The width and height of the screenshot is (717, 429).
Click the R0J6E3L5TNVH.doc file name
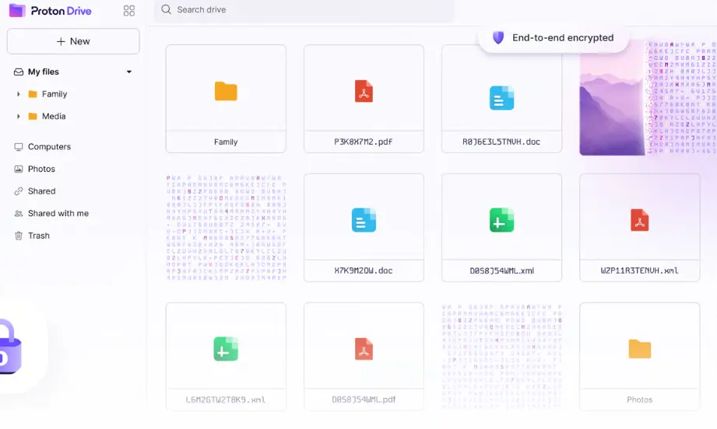point(501,142)
